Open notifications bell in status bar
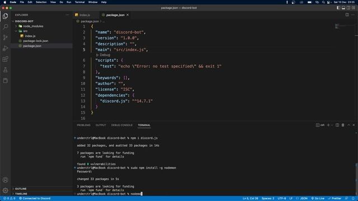358x201 pixels. [x=353, y=199]
